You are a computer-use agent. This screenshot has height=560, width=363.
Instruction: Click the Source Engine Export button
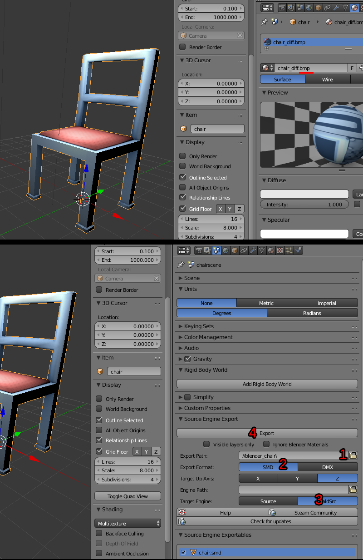(x=267, y=433)
